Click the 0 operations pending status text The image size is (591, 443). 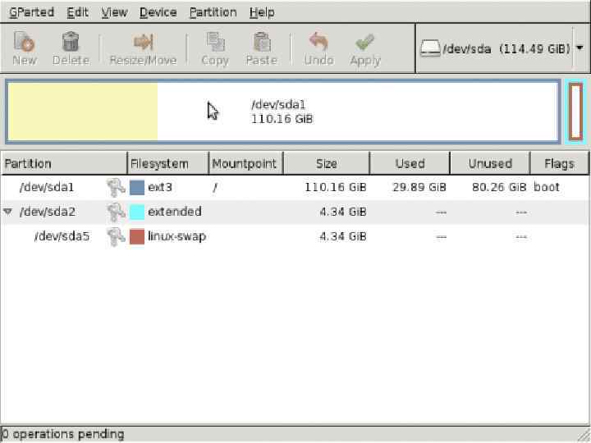pyautogui.click(x=63, y=434)
